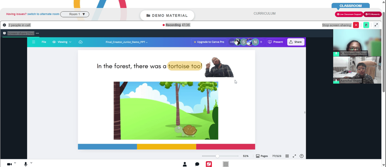
Task: Expand the Viewing mode dropdown
Action: (62, 42)
